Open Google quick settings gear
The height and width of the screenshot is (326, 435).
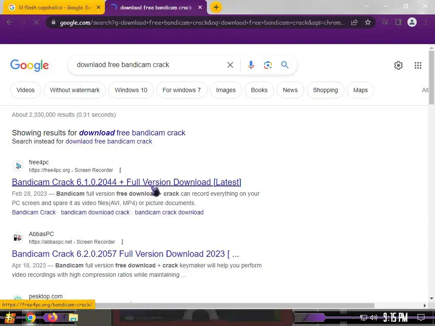point(398,65)
